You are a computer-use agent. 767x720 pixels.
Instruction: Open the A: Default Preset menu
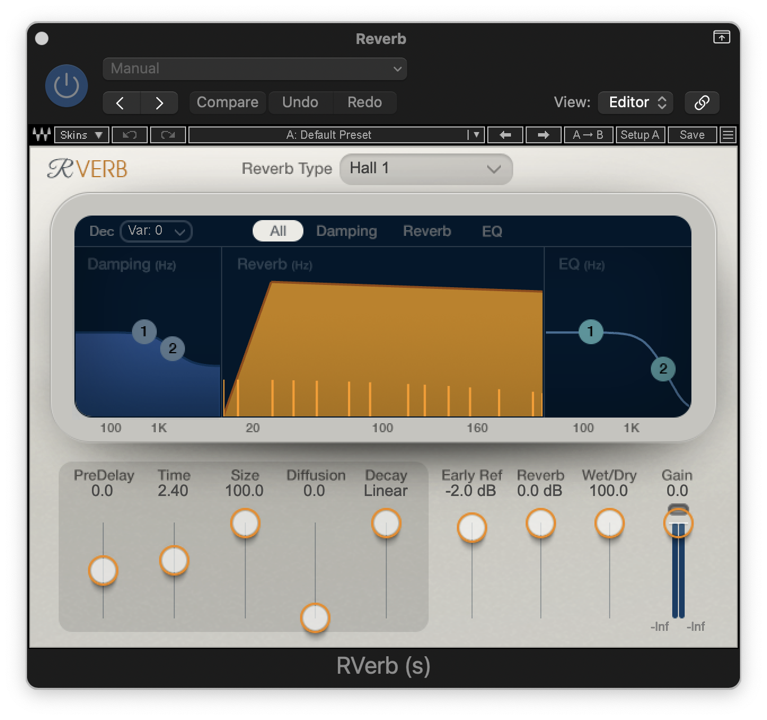[336, 135]
